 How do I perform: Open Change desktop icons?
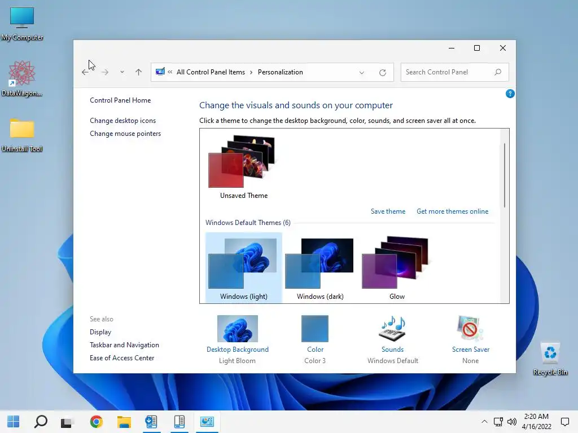click(x=122, y=121)
